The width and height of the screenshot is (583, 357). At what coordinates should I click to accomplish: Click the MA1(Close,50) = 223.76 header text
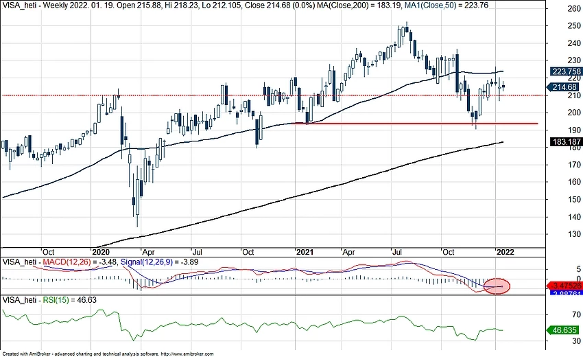click(x=448, y=5)
